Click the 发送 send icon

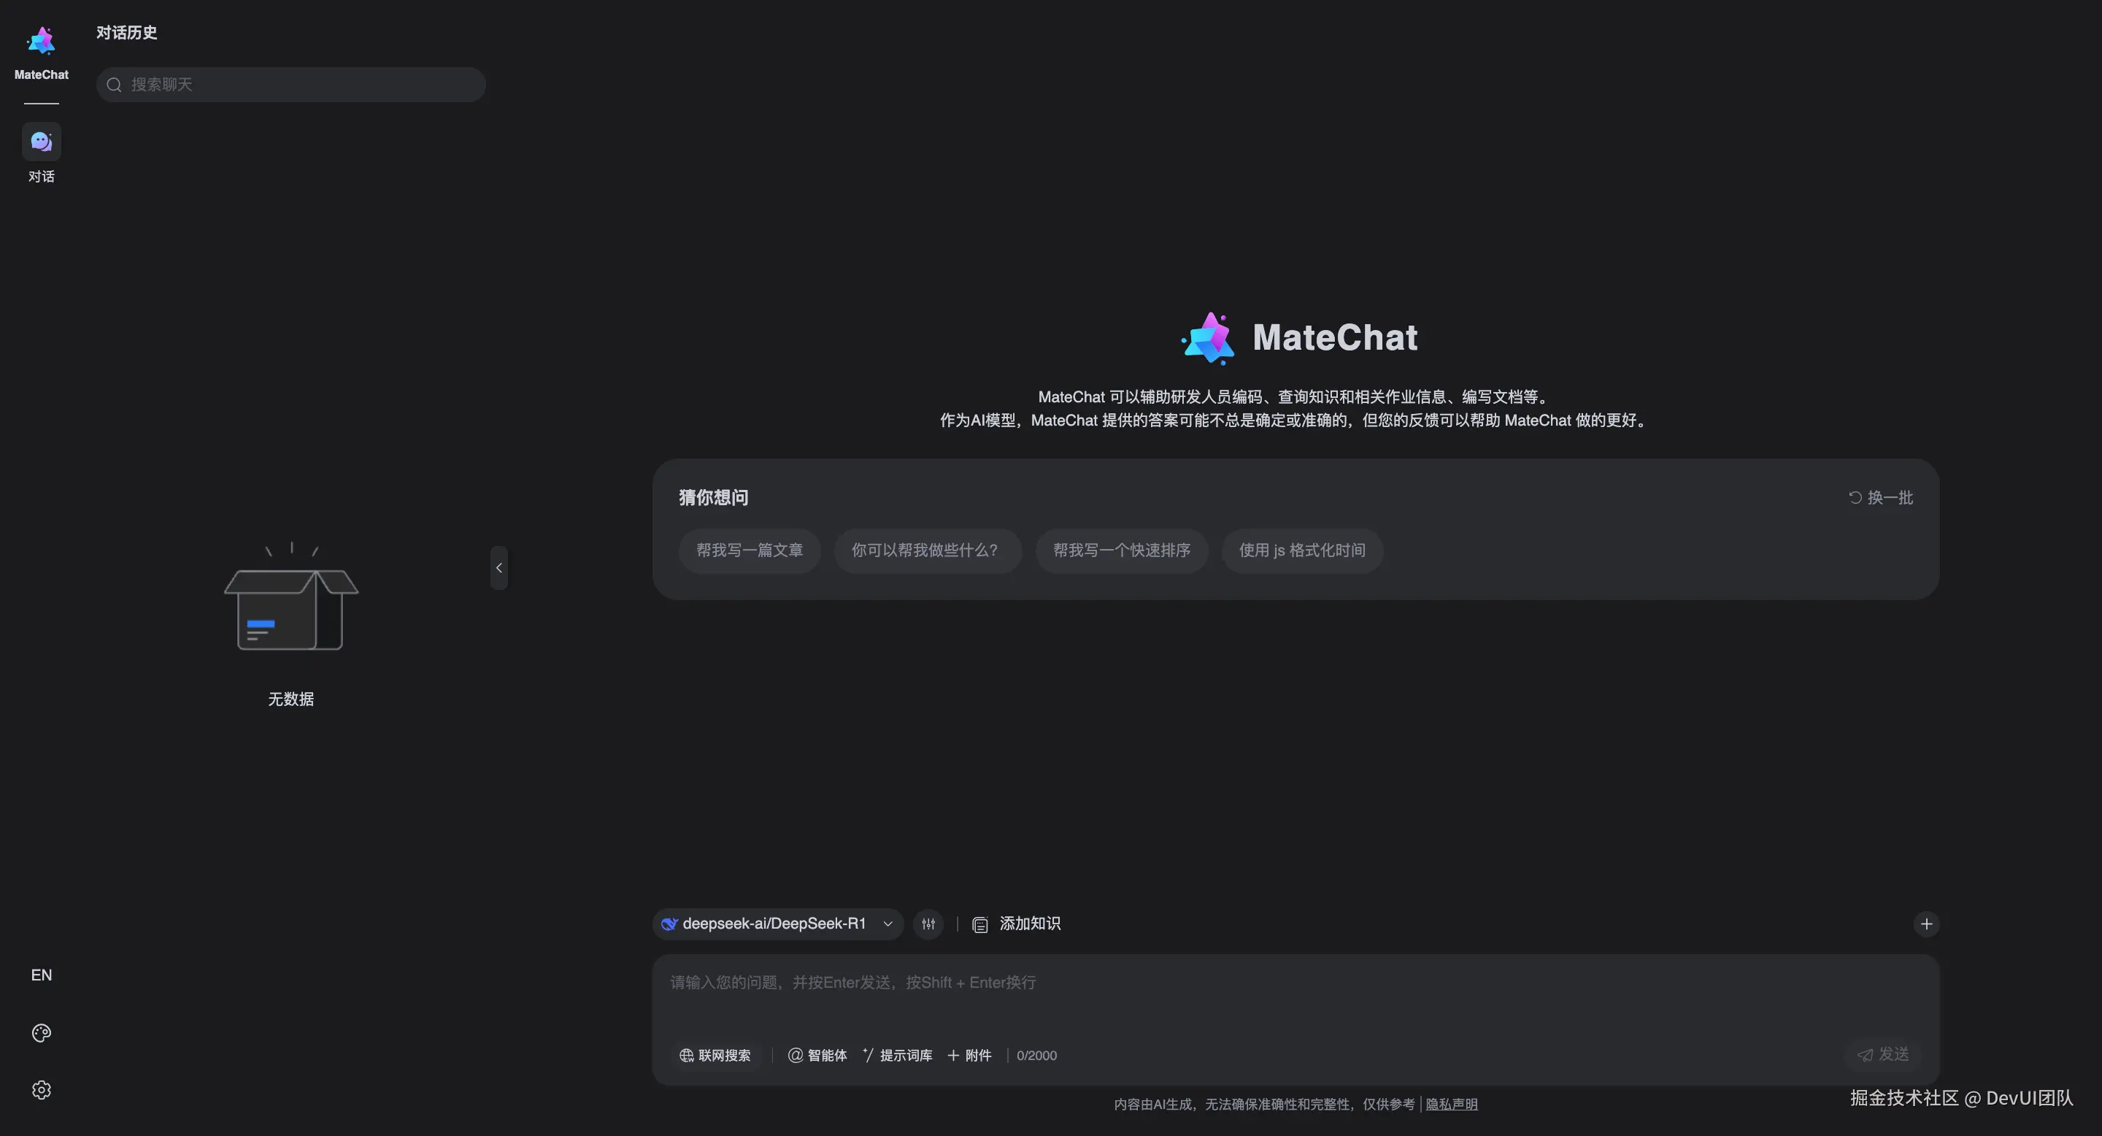tap(1882, 1054)
